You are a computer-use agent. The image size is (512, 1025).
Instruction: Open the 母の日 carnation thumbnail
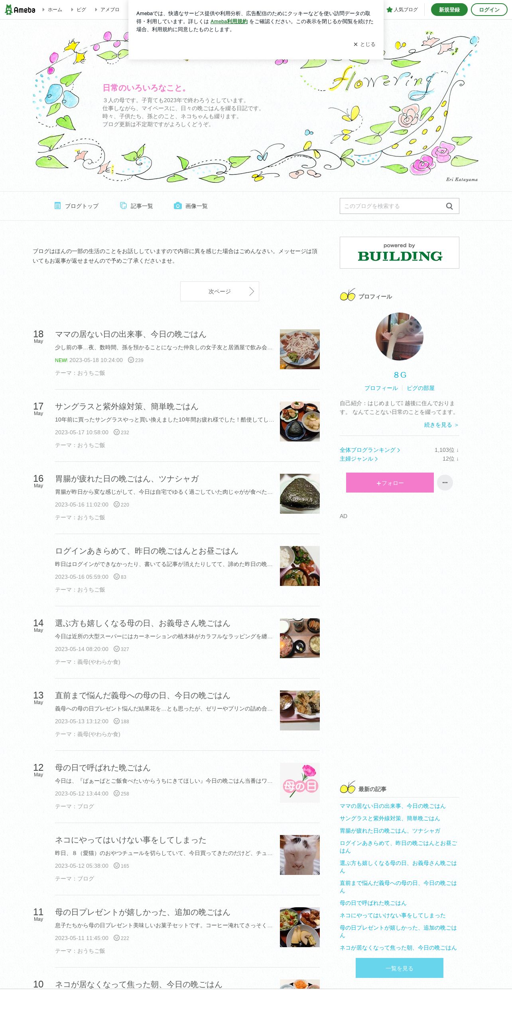tap(300, 783)
